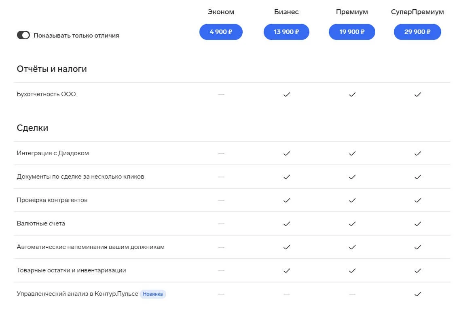The image size is (459, 316).
Task: Click the 'Интеграция с Диадоком' feature label
Action: [53, 154]
